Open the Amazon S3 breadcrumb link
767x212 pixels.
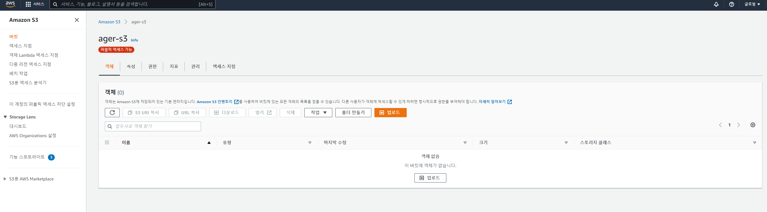pyautogui.click(x=109, y=22)
